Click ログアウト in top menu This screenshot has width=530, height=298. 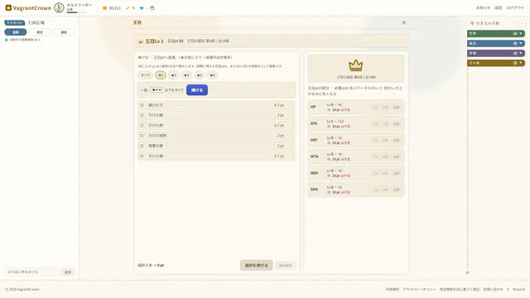(515, 7)
